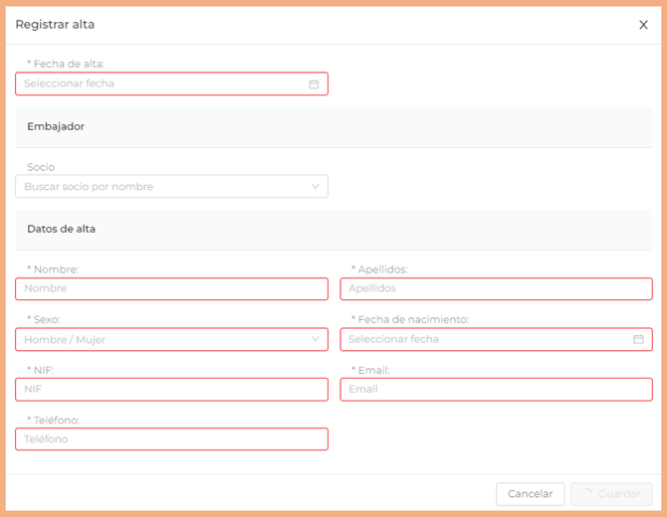Screen dimensions: 667x517
Task: Select the NIF input box
Action: [x=171, y=389]
